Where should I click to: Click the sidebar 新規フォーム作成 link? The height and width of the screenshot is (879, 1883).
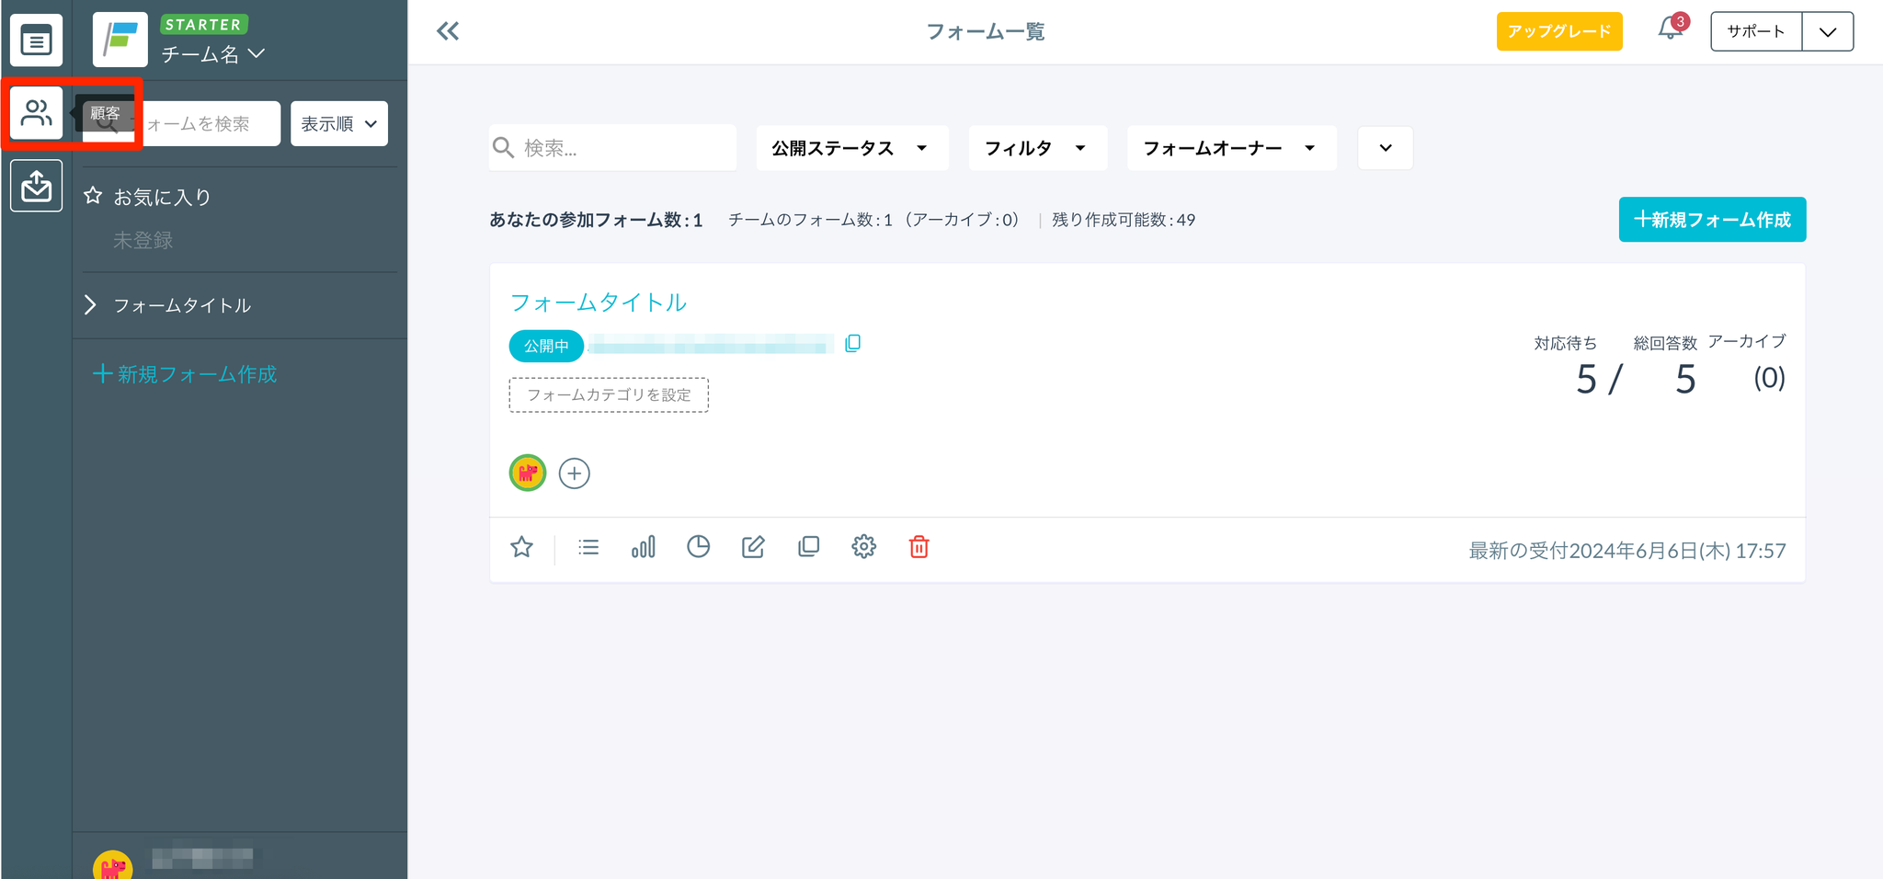185,374
